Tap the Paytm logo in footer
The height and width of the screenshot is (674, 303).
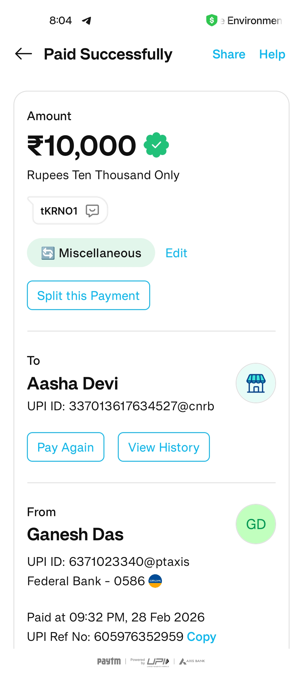tap(109, 661)
